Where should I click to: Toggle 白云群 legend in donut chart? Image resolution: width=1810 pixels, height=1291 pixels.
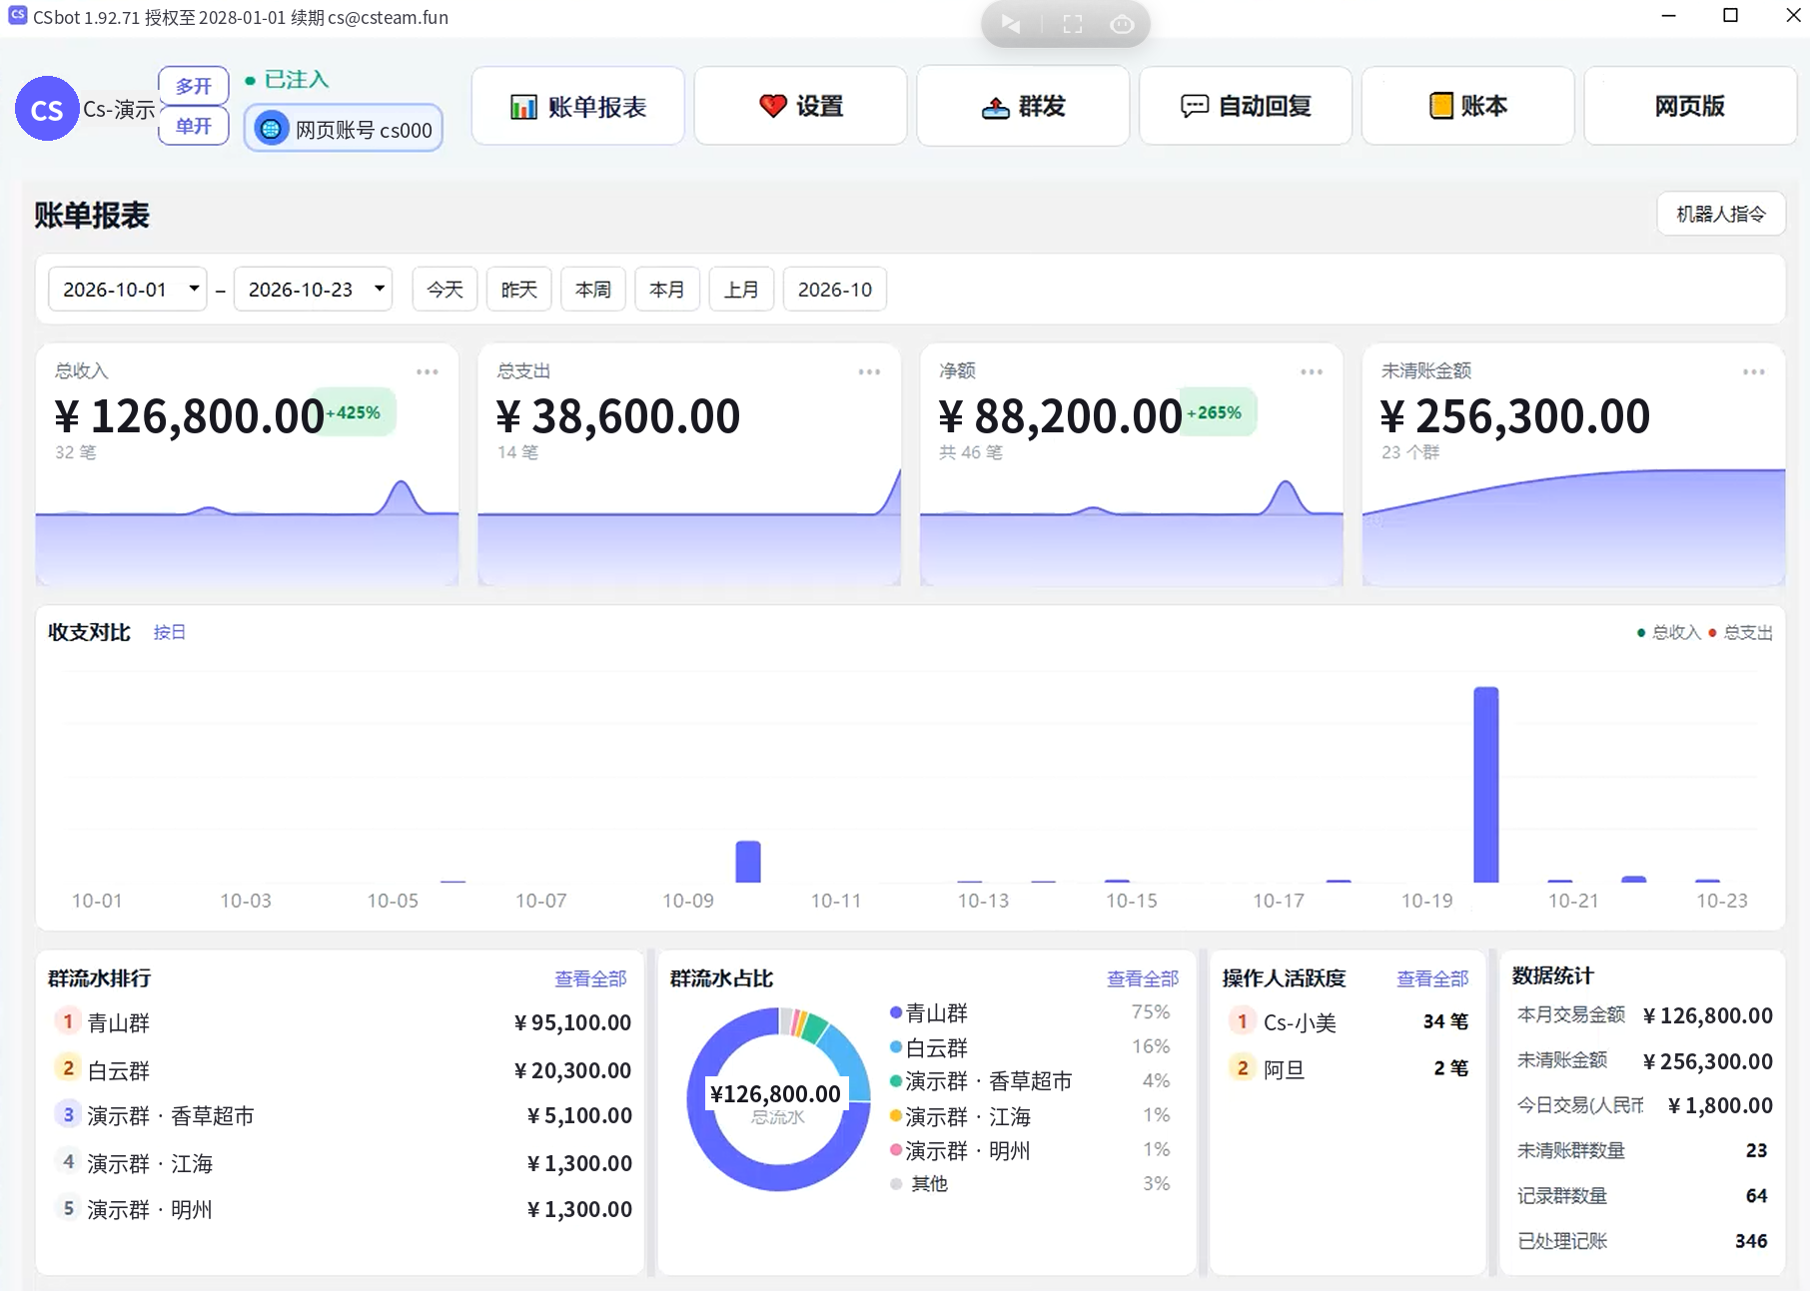(928, 1047)
